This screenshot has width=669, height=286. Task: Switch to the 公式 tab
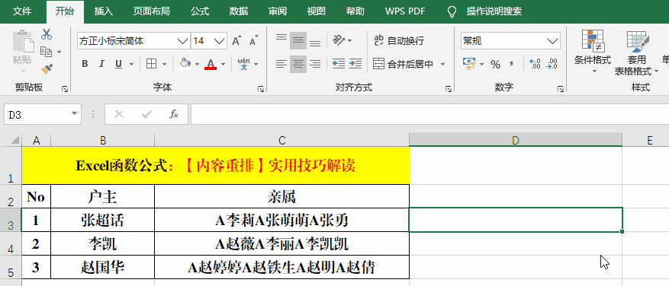pos(200,11)
